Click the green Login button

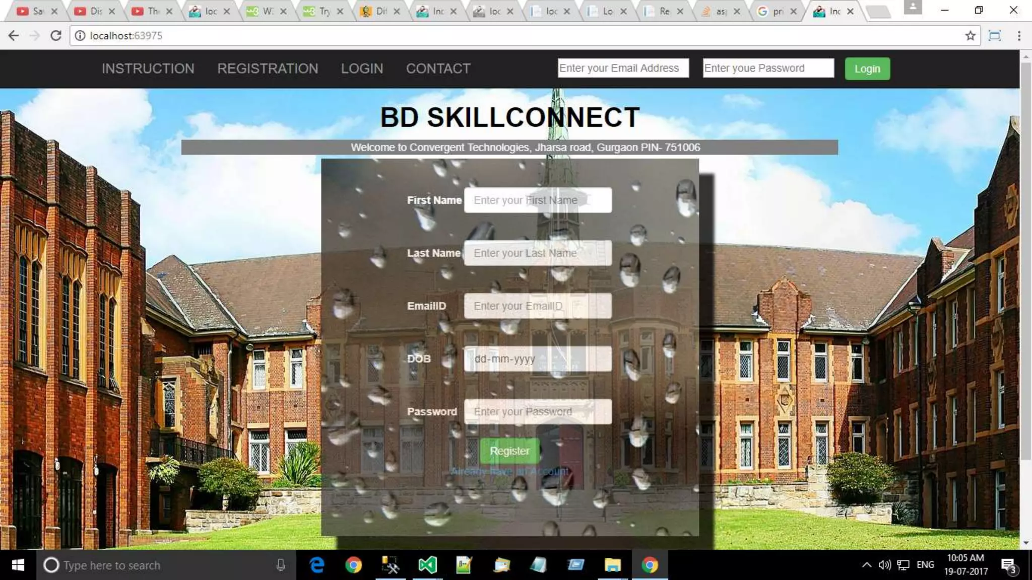click(x=867, y=68)
